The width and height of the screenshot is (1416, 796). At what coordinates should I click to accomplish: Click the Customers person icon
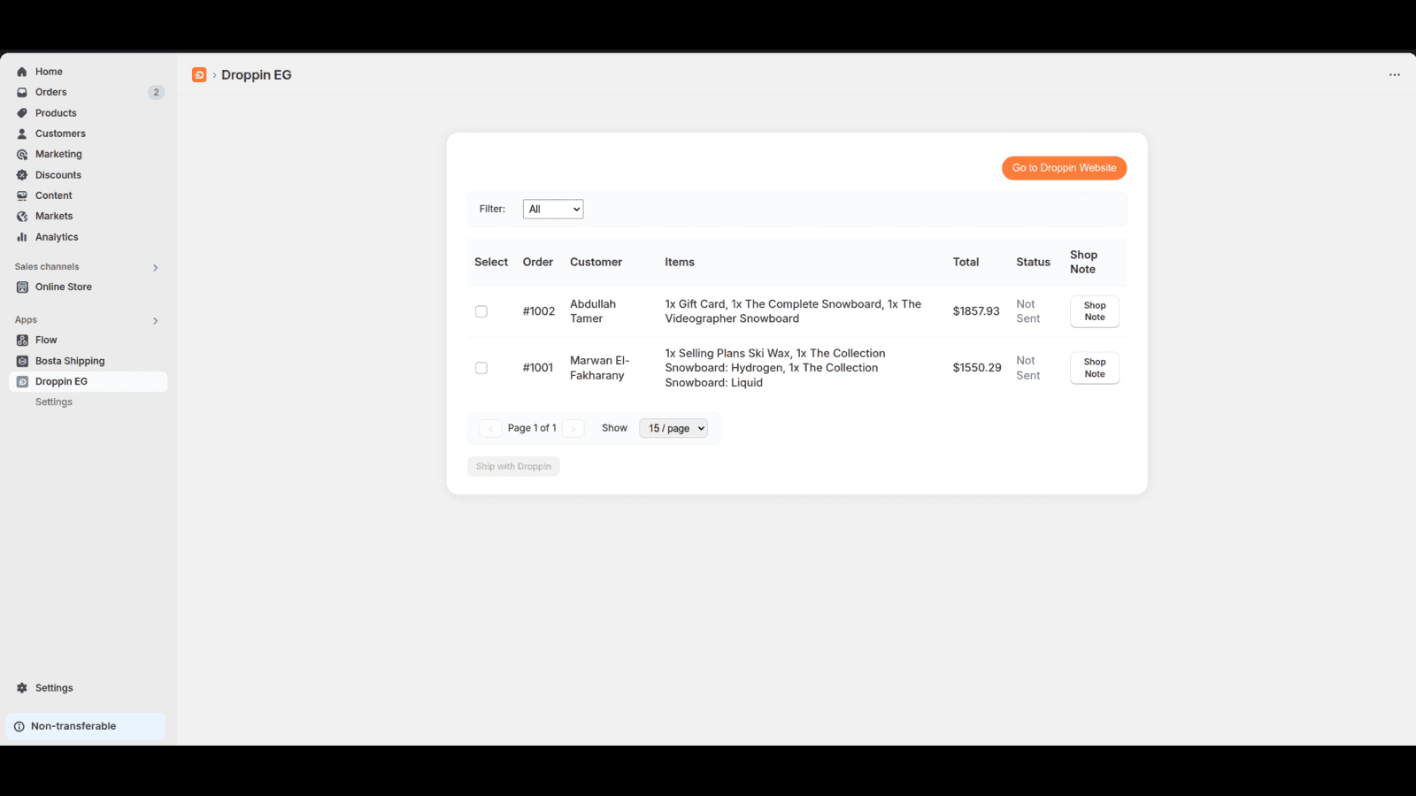pyautogui.click(x=22, y=134)
